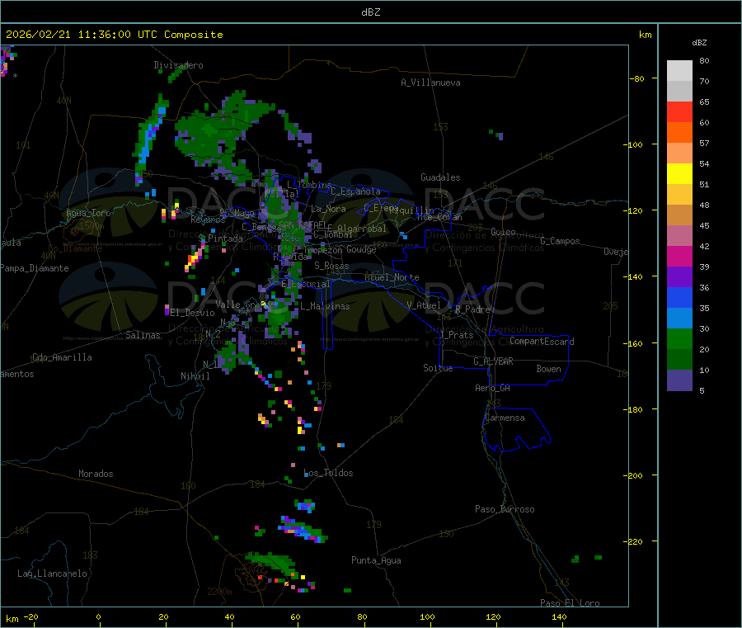Click the 'Divisadero' map label
This screenshot has height=628, width=742.
point(178,65)
